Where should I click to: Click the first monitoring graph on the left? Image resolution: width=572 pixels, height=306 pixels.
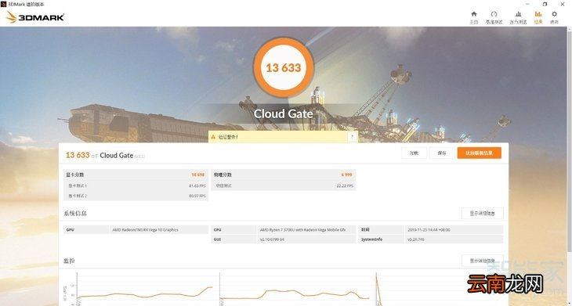145,290
